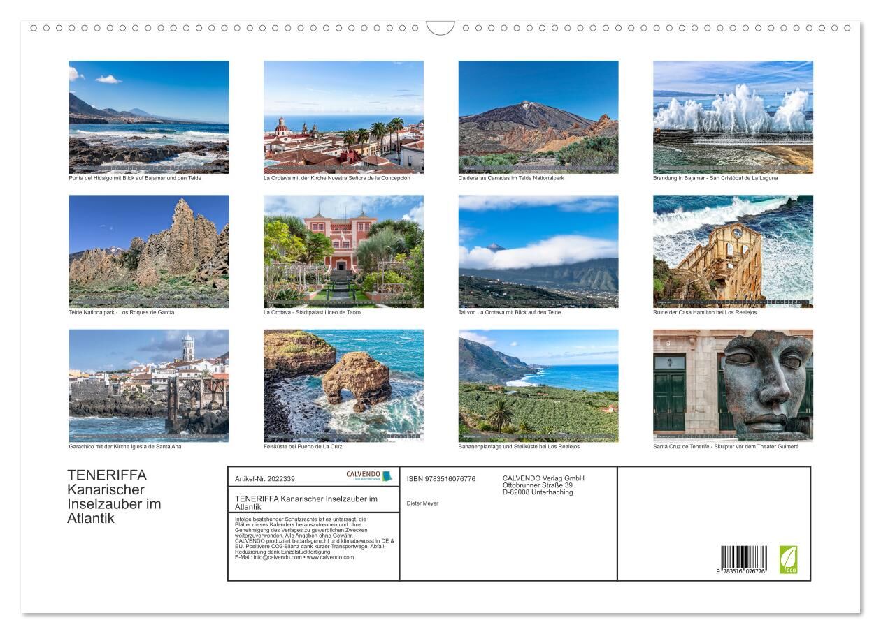The height and width of the screenshot is (634, 881).
Task: Select the La Orotava church photo
Action: click(343, 117)
